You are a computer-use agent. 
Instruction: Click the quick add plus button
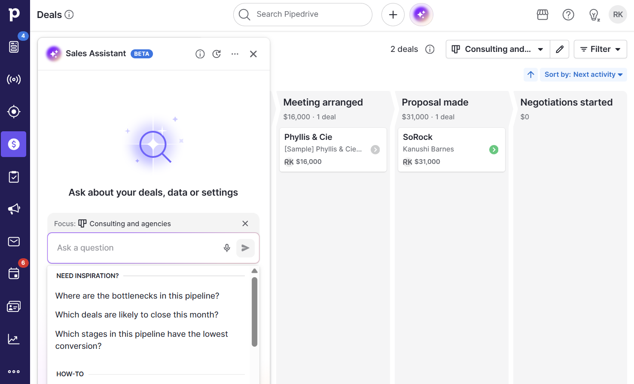click(x=393, y=14)
